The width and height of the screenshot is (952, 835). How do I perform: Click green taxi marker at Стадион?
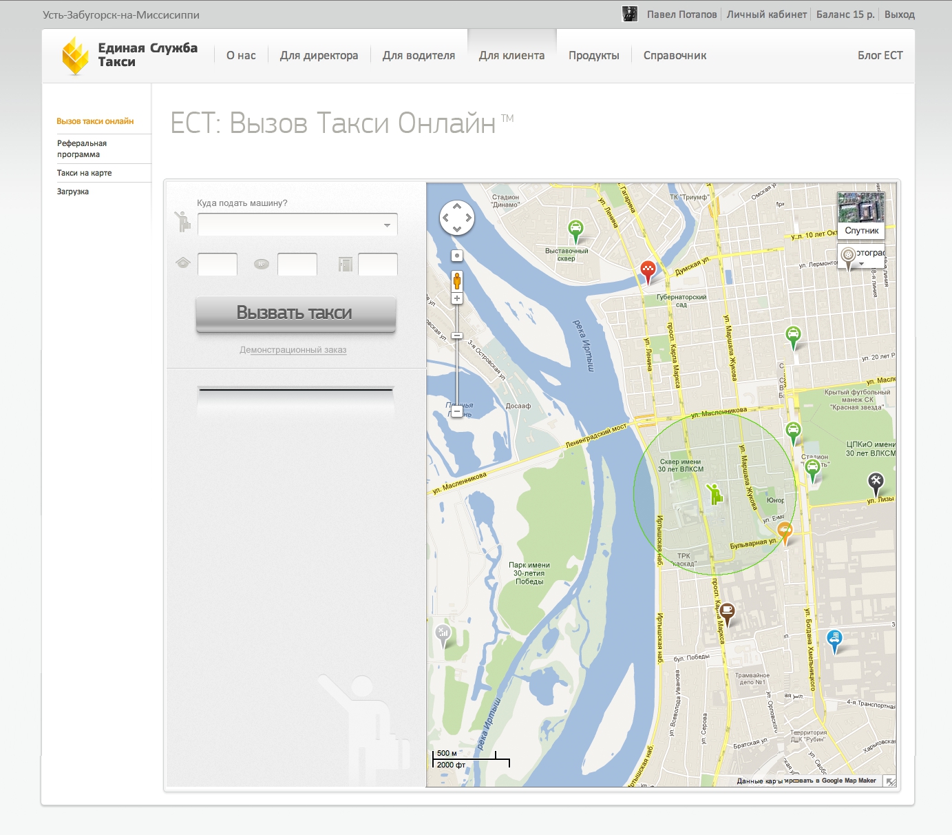[812, 471]
